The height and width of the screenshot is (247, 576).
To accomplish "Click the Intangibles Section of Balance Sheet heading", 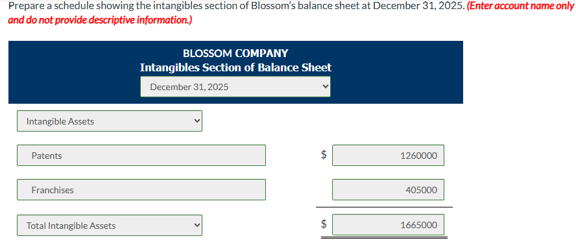I will point(235,68).
